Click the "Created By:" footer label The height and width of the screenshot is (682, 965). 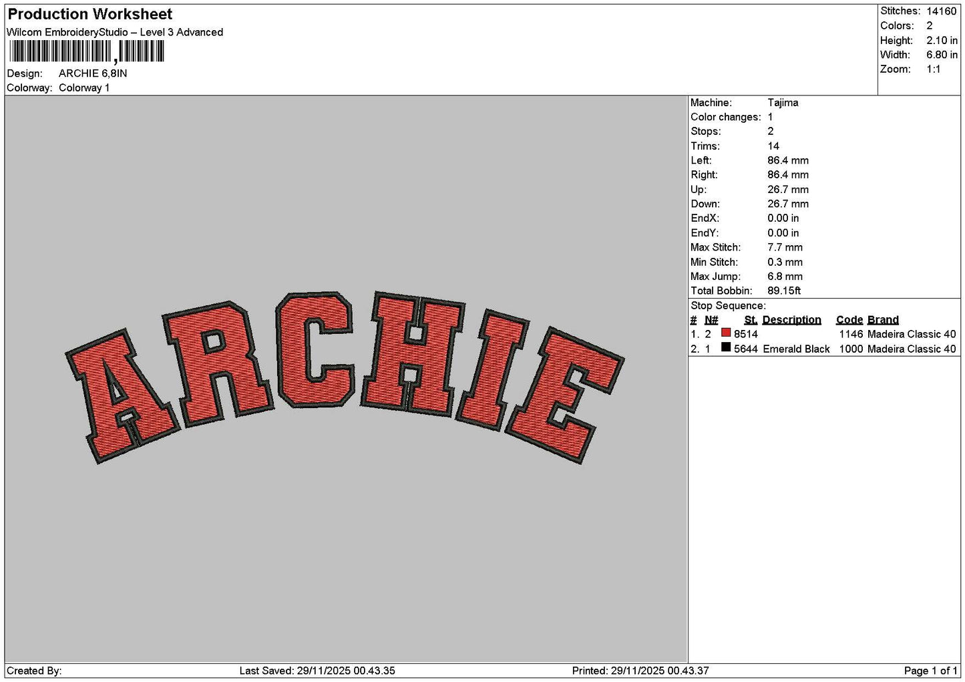tap(34, 671)
